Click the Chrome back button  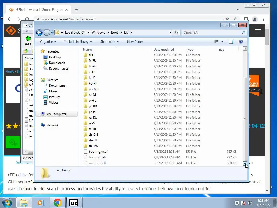tap(10, 19)
